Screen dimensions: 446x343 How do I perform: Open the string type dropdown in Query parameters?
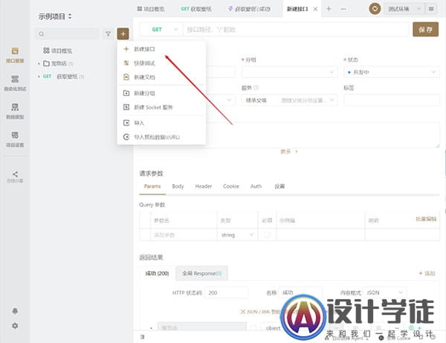pyautogui.click(x=236, y=235)
